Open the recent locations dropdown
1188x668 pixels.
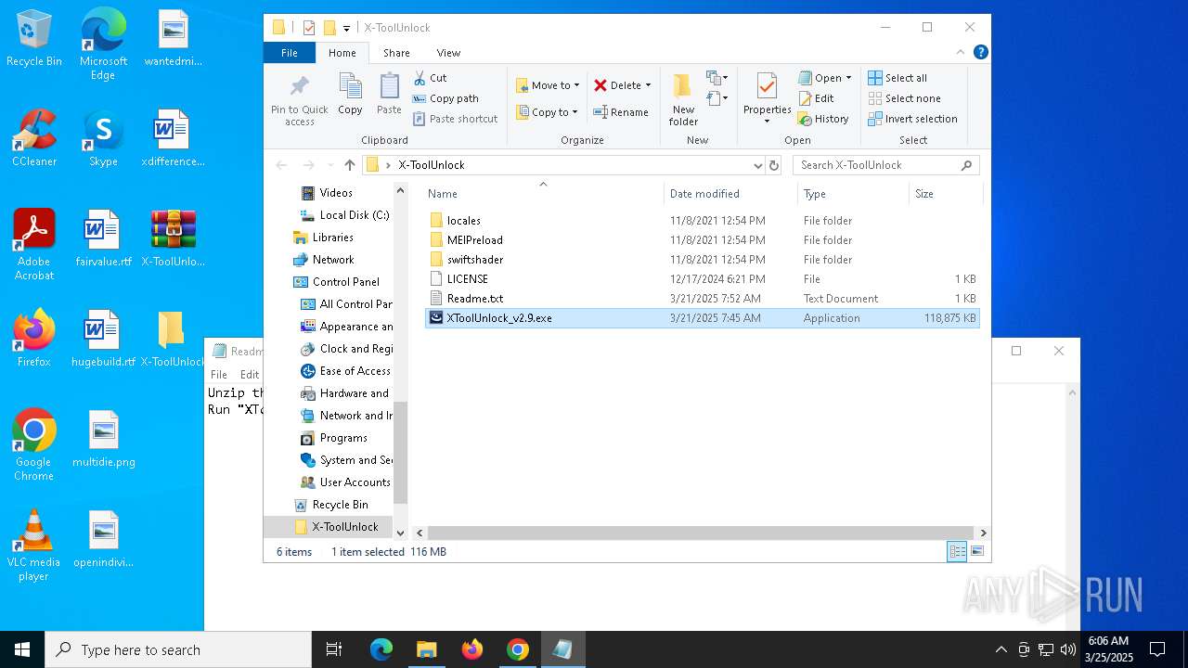coord(329,165)
